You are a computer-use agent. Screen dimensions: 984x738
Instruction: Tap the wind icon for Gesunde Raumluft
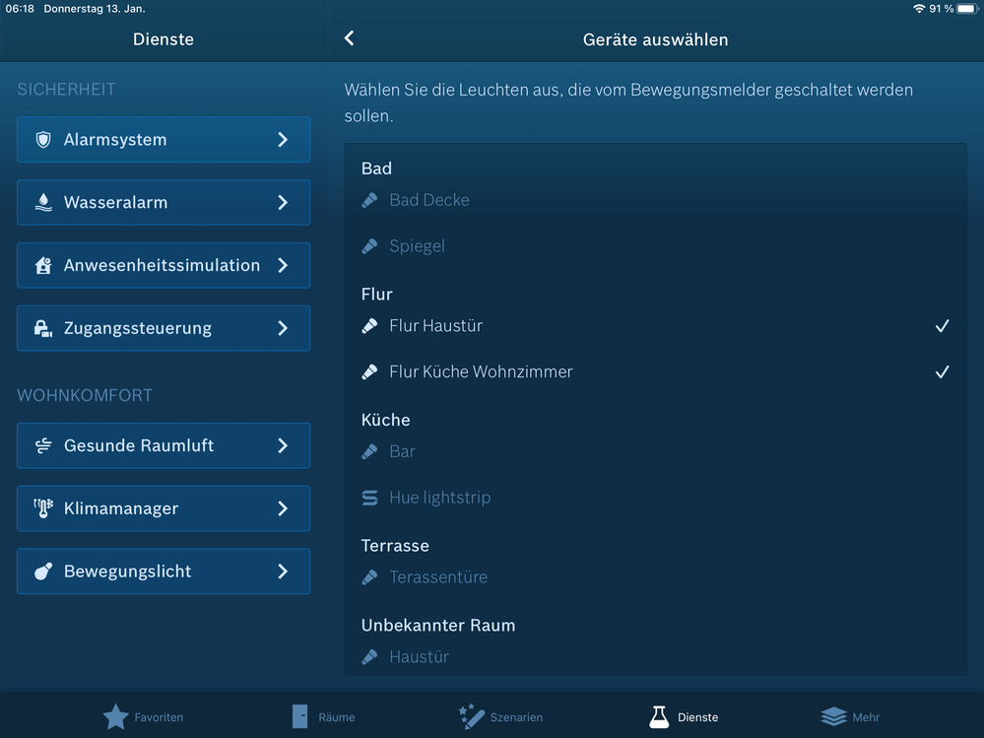pos(43,446)
